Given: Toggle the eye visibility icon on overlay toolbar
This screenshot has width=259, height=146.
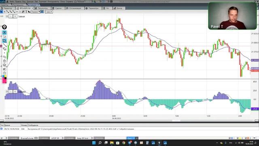Looking at the screenshot, I should (x=4, y=32).
